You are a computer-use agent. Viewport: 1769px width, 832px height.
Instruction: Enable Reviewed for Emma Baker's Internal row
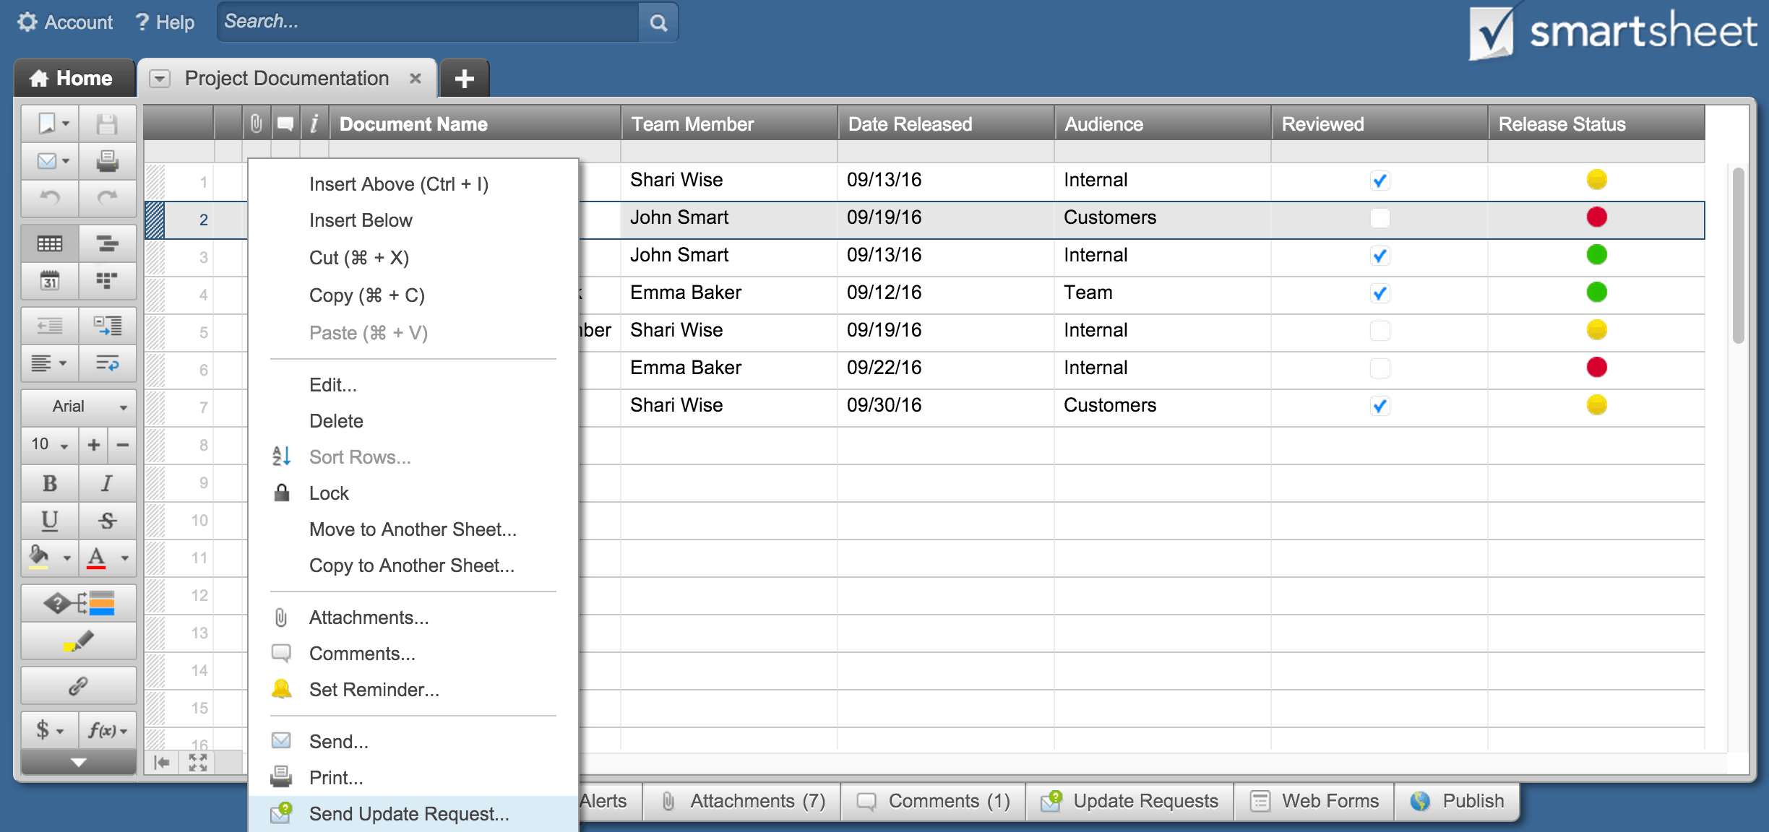pos(1379,369)
